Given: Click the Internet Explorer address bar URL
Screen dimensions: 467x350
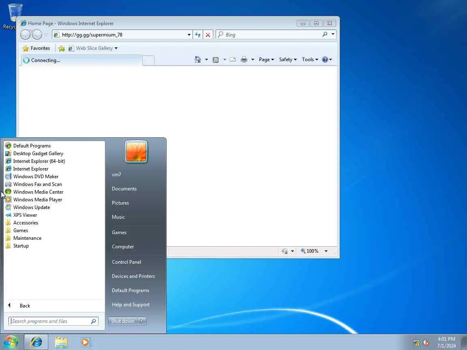Looking at the screenshot, I should (92, 35).
